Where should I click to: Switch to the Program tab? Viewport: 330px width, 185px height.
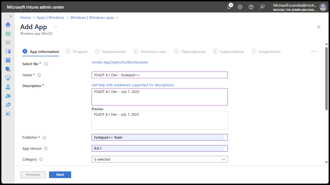click(77, 52)
